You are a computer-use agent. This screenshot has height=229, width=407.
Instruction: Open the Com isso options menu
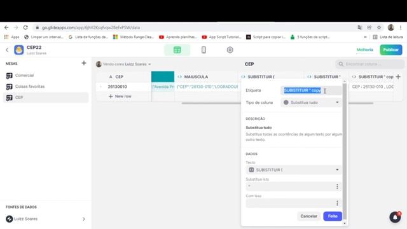click(337, 203)
